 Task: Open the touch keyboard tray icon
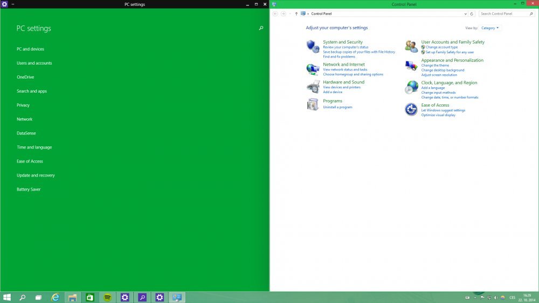tap(467, 298)
